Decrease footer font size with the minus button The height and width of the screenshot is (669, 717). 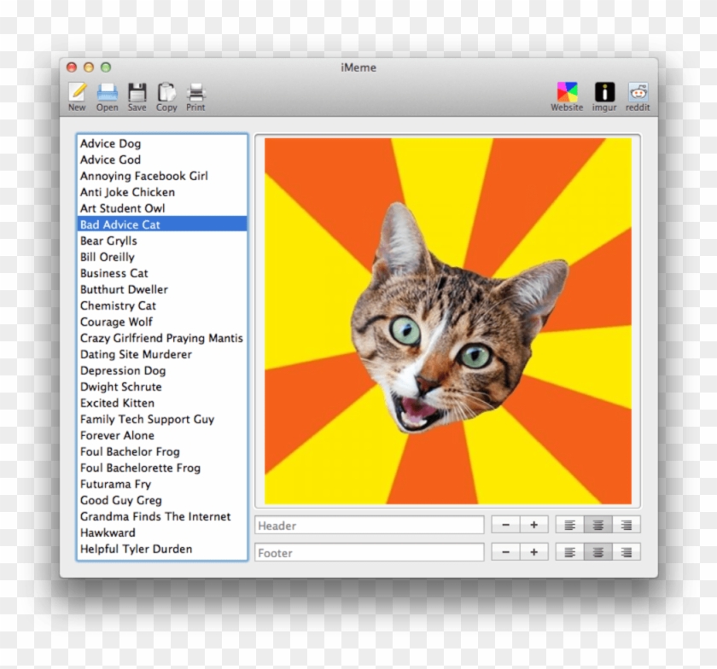(506, 551)
